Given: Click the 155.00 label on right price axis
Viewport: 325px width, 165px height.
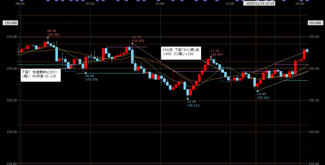Looking at the screenshot, I should (x=315, y=132).
